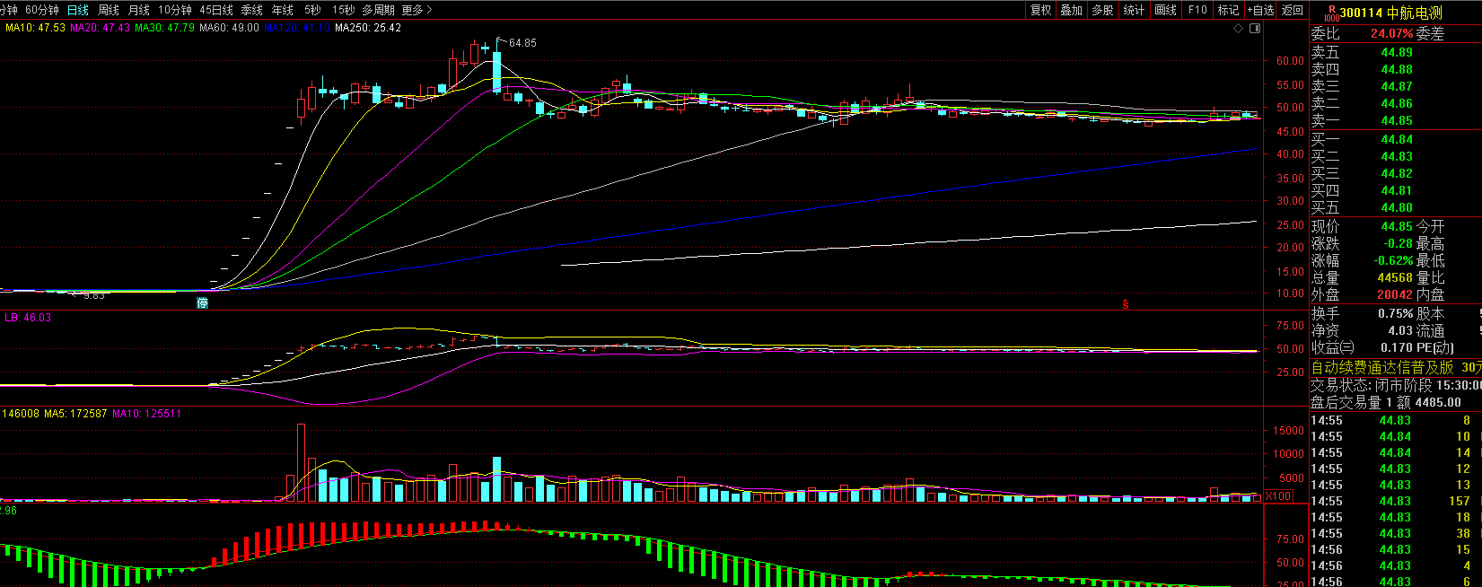
Task: Click the diamond icon above the price axis
Action: [x=1239, y=28]
